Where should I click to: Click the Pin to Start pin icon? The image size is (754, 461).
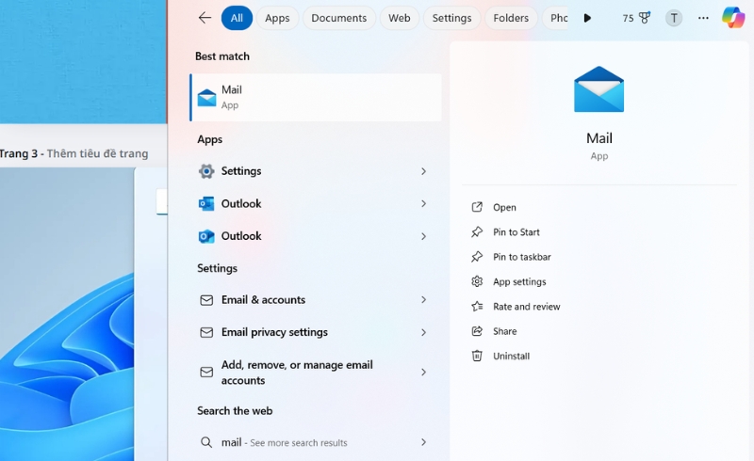pyautogui.click(x=477, y=232)
